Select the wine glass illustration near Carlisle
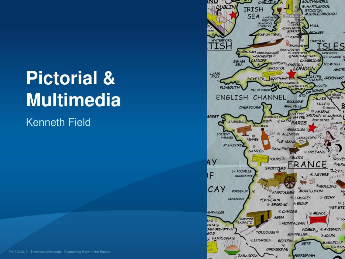The width and height of the screenshot is (345, 259). click(x=279, y=10)
